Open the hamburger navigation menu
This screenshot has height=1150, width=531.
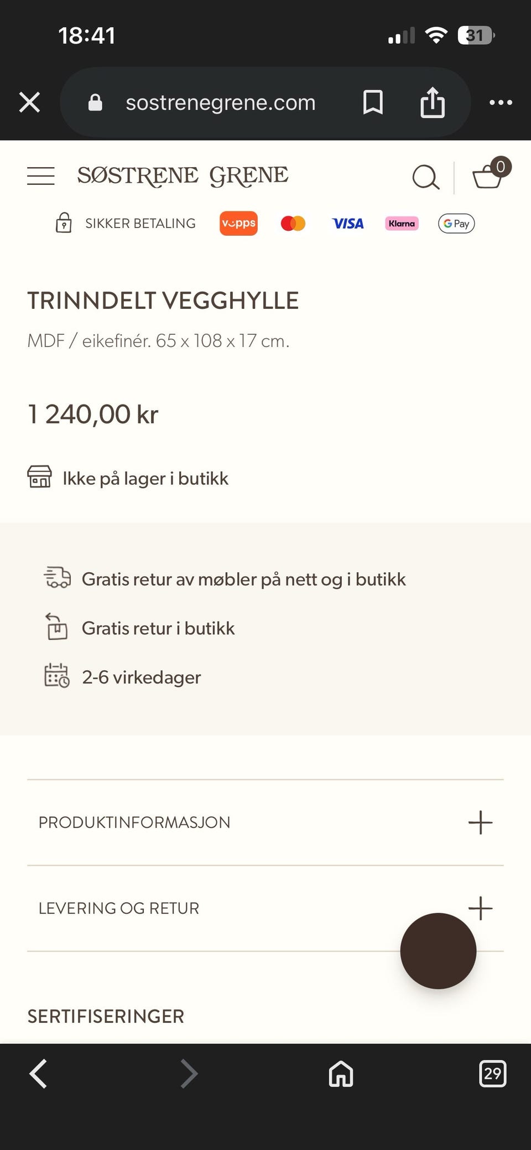41,176
